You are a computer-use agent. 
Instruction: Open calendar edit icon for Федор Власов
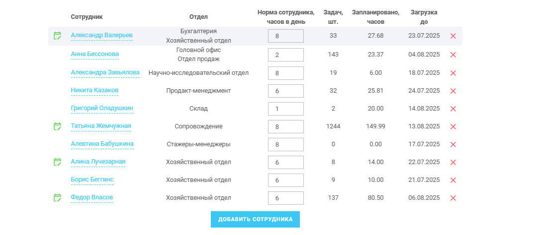coord(58,198)
